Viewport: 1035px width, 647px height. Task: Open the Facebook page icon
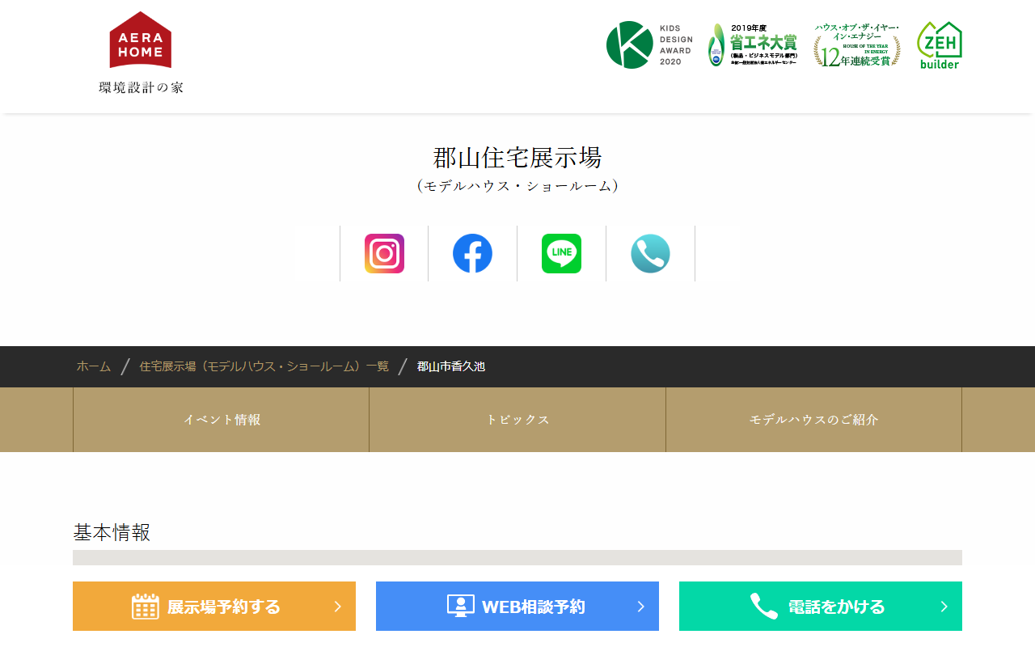472,253
